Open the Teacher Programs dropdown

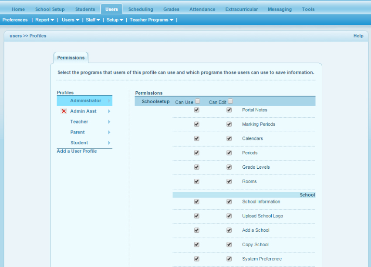click(x=152, y=20)
